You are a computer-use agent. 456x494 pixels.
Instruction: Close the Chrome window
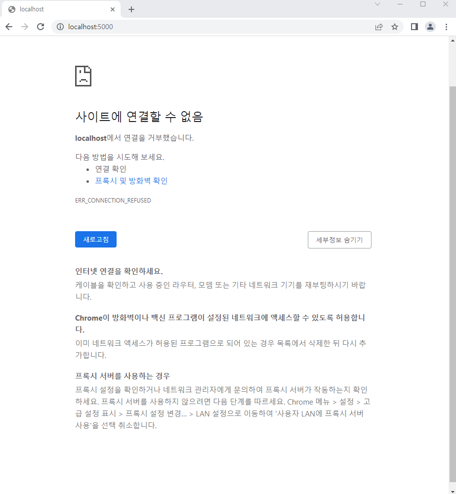(446, 4)
